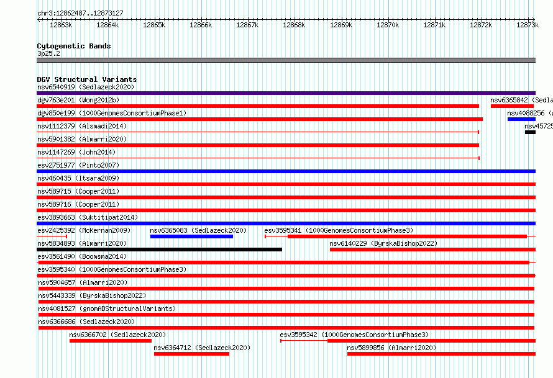
Task: Open nsv5834893 (Almarri2020) variant
Action: tap(82, 243)
